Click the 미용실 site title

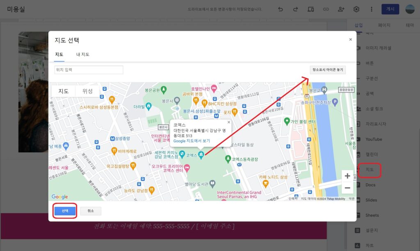pos(16,9)
